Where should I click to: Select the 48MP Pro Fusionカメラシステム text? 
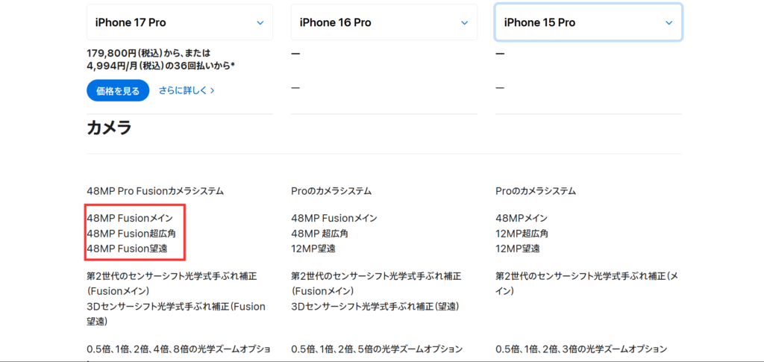155,191
